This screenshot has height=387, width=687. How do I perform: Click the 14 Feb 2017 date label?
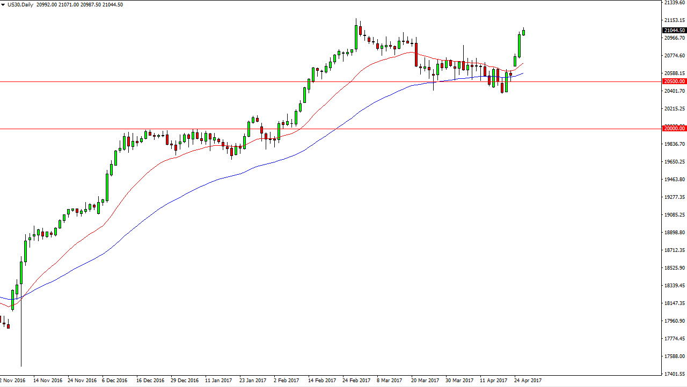click(322, 381)
